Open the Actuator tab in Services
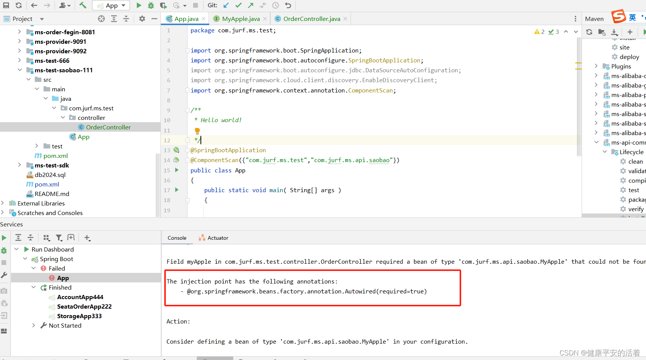 point(213,238)
